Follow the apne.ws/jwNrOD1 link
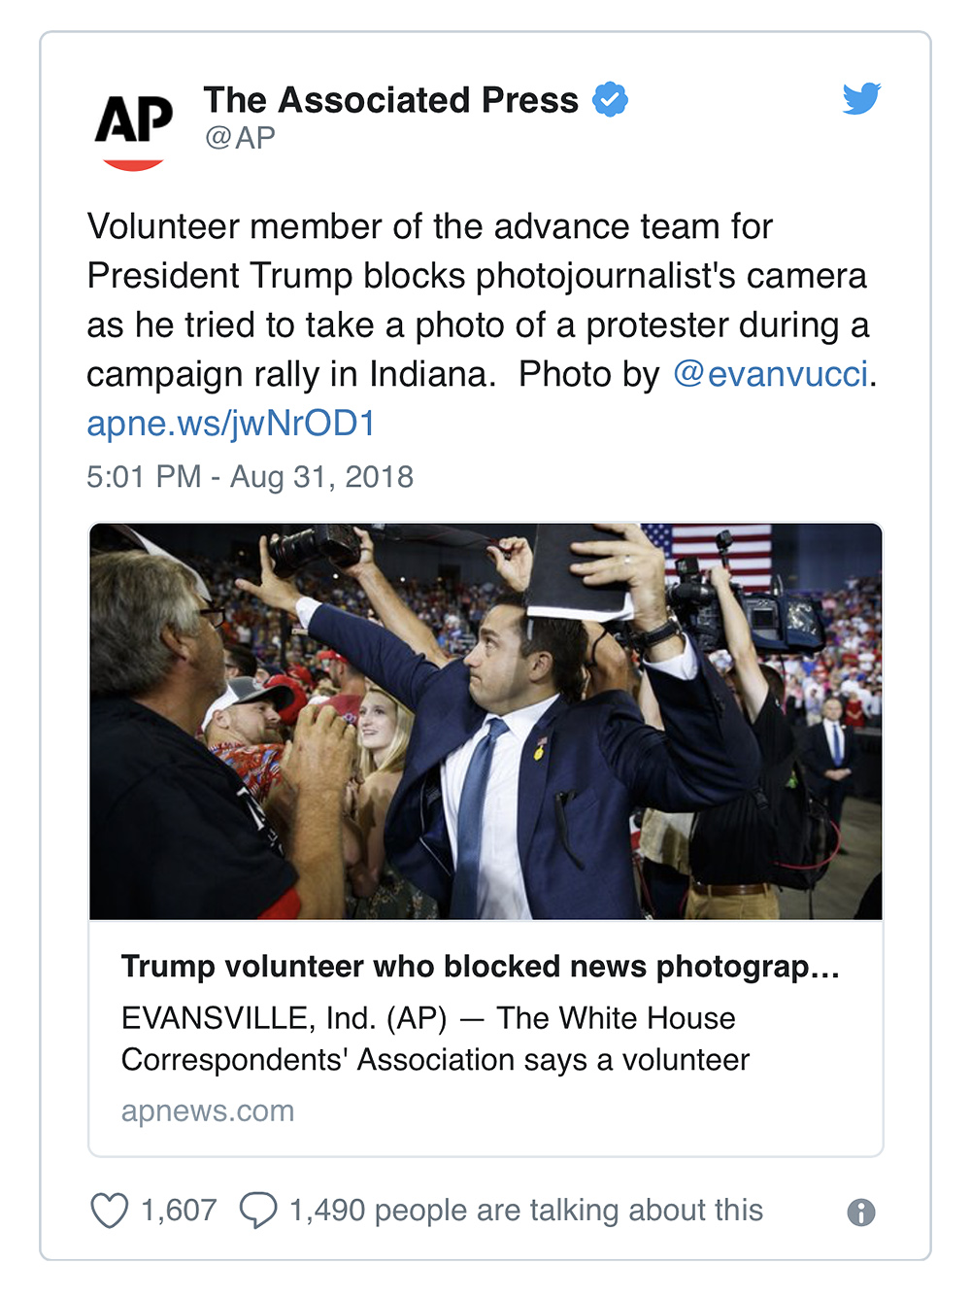This screenshot has width=971, height=1298. tap(231, 424)
